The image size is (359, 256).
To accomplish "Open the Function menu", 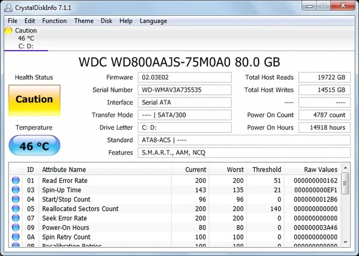I will click(x=54, y=21).
